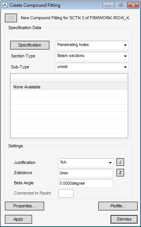Viewport: 141px width, 227px height.
Task: Click the Plotfile... button
Action: tap(118, 206)
